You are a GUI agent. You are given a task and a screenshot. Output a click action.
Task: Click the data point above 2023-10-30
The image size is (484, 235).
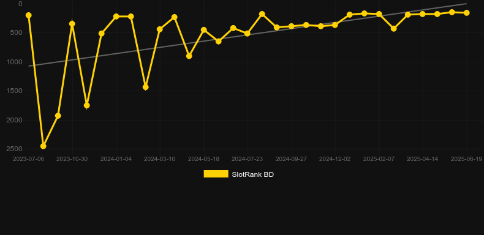pos(72,24)
